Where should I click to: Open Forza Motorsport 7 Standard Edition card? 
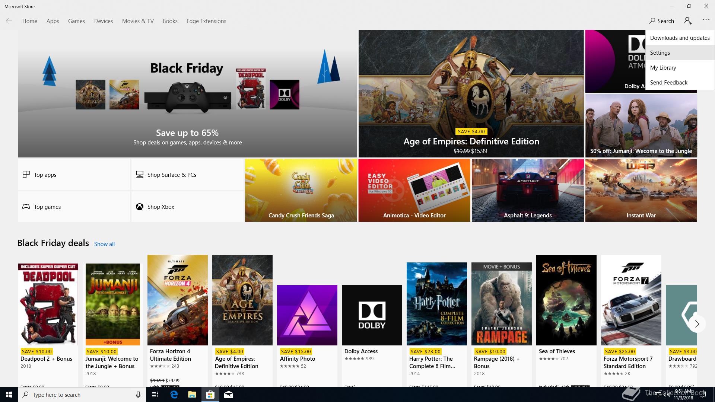tap(631, 320)
